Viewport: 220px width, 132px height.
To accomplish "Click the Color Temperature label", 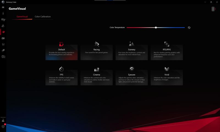I will [x=117, y=27].
